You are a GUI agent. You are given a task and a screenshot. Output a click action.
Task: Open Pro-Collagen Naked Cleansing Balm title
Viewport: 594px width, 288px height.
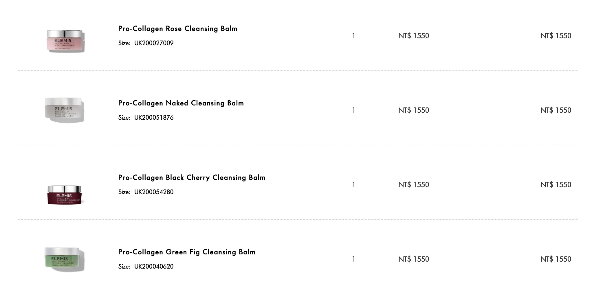pyautogui.click(x=181, y=103)
